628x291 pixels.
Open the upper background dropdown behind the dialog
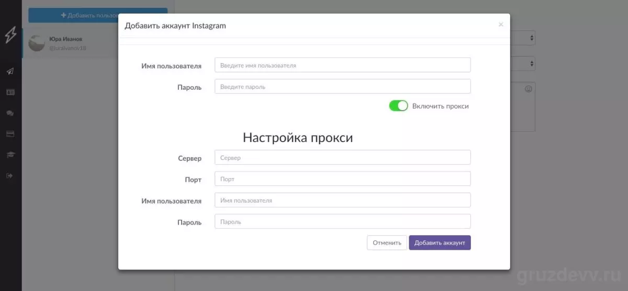[x=523, y=38]
